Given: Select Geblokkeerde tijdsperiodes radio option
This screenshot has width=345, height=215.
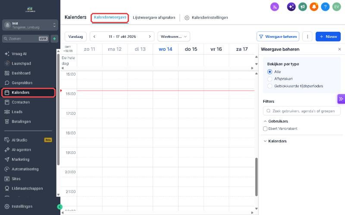Looking at the screenshot, I should (x=270, y=86).
